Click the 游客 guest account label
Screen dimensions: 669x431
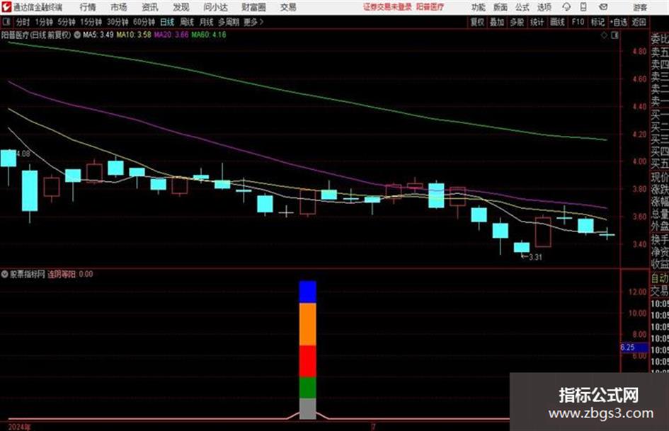639,7
